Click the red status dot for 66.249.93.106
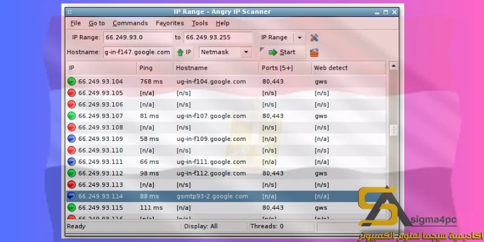The height and width of the screenshot is (242, 484). 71,104
